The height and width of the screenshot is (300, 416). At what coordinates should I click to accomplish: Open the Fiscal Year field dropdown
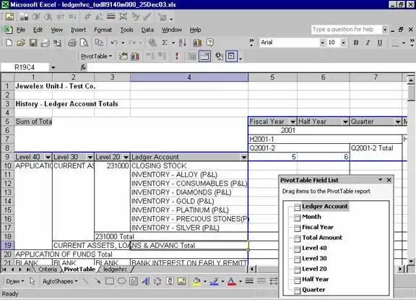pos(292,122)
